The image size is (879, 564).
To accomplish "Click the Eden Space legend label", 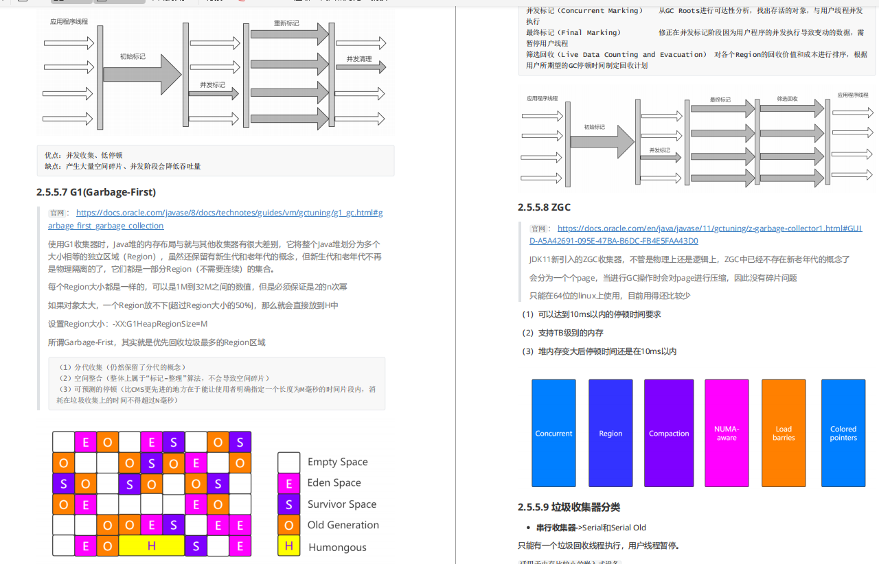I will click(334, 482).
